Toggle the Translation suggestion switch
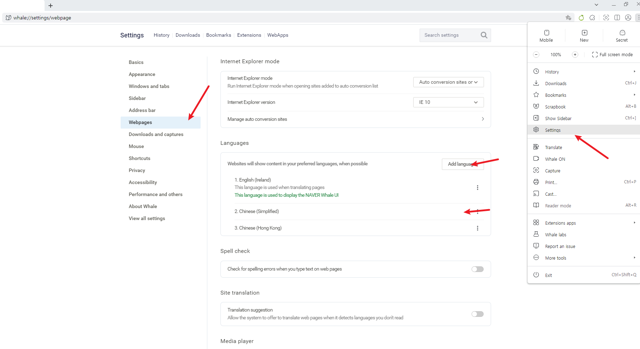Image resolution: width=640 pixels, height=349 pixels. coord(478,314)
